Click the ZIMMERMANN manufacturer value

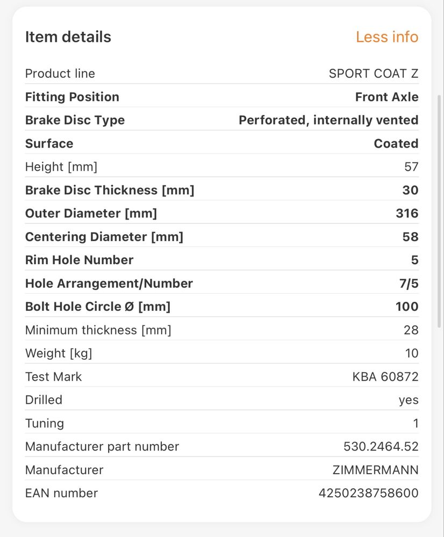click(375, 469)
